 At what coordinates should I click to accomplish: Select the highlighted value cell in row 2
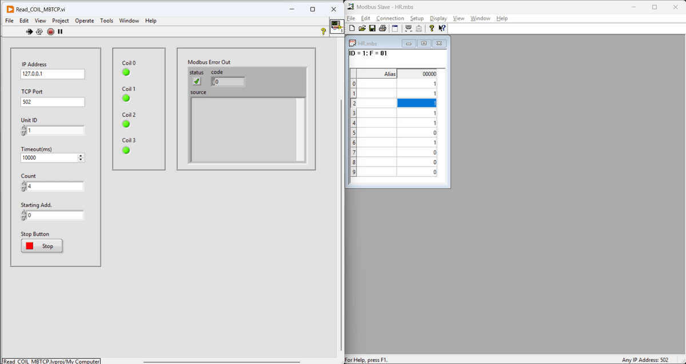click(x=417, y=103)
